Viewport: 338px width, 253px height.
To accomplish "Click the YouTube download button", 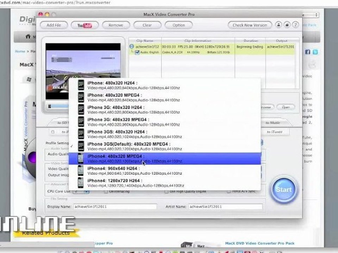I will 84,25.
